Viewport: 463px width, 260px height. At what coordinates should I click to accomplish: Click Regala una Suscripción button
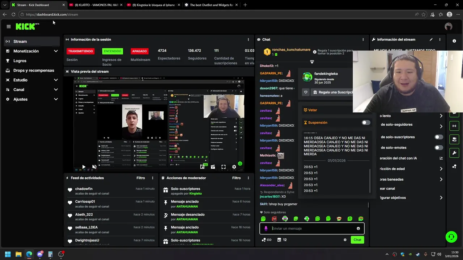point(332,92)
